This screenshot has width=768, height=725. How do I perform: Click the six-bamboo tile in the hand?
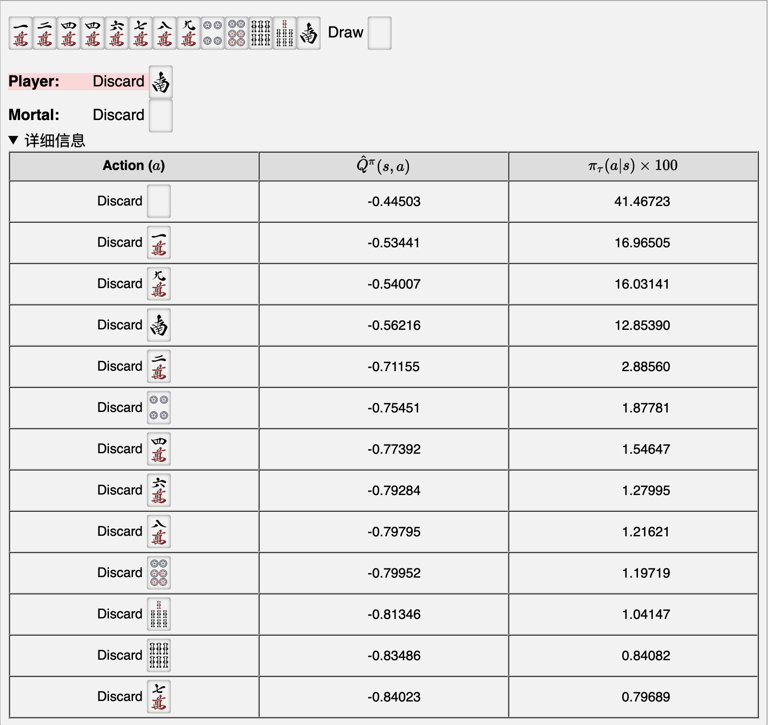[x=261, y=33]
